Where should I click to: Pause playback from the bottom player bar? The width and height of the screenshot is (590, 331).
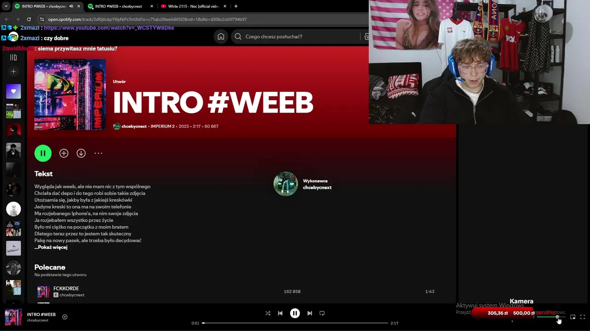[295, 313]
